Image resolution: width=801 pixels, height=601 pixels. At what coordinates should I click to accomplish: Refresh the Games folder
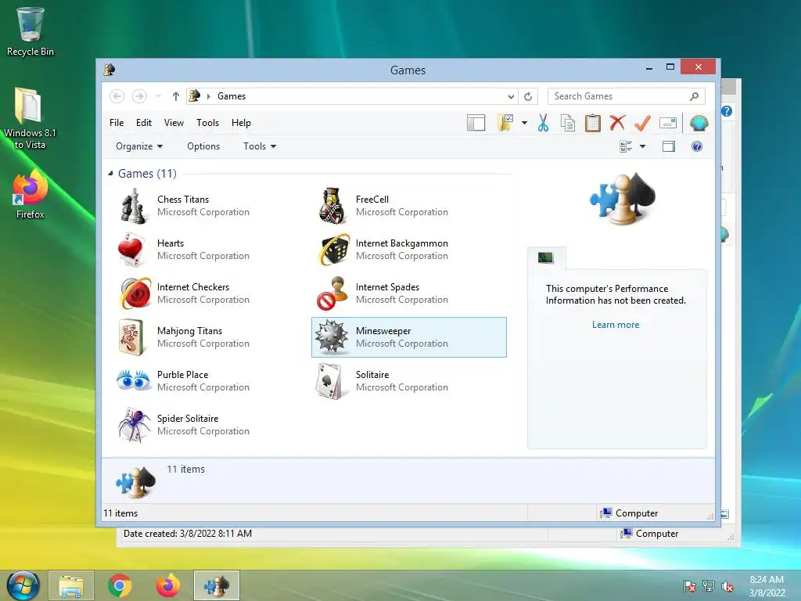click(x=528, y=96)
